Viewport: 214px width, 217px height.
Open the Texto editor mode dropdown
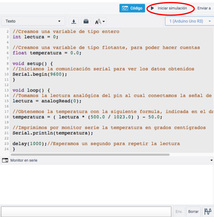click(x=33, y=21)
